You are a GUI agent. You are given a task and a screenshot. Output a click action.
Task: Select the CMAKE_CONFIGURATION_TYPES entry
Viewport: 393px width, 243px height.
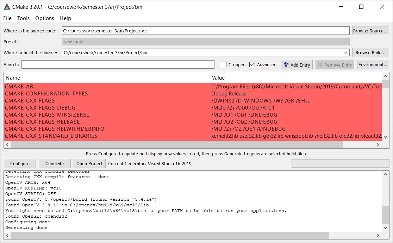tap(193, 94)
